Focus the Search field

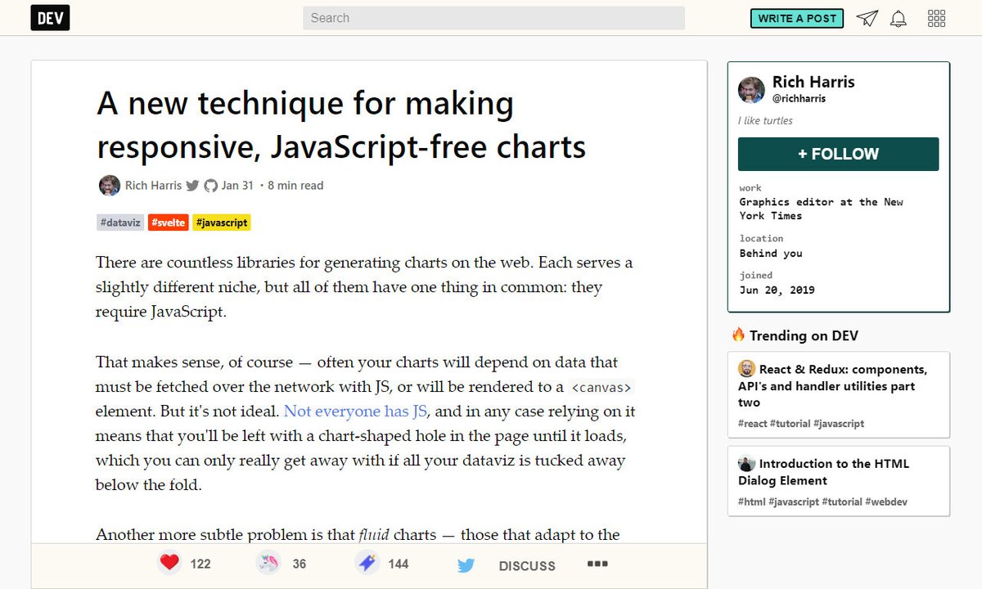(493, 18)
